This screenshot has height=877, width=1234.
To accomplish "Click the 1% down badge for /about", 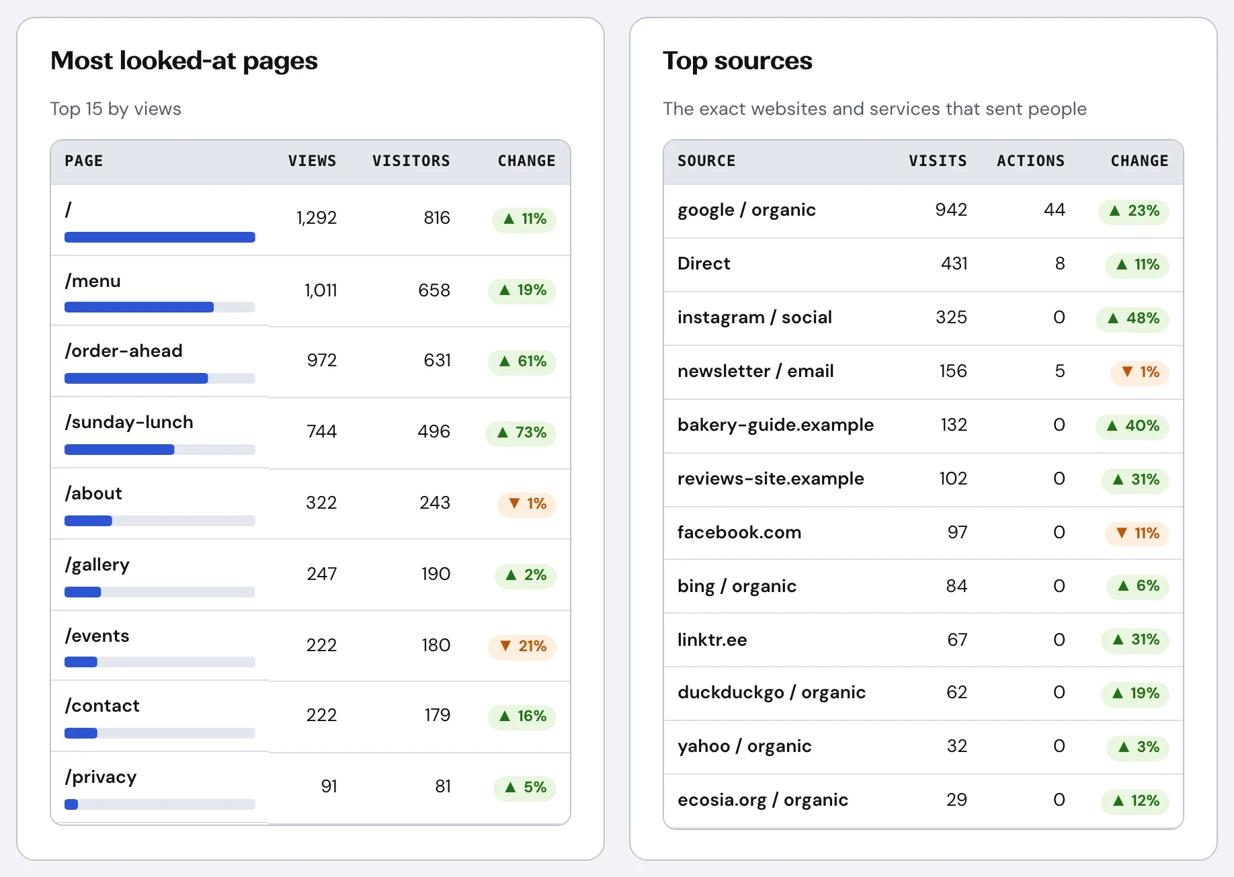I will 527,504.
